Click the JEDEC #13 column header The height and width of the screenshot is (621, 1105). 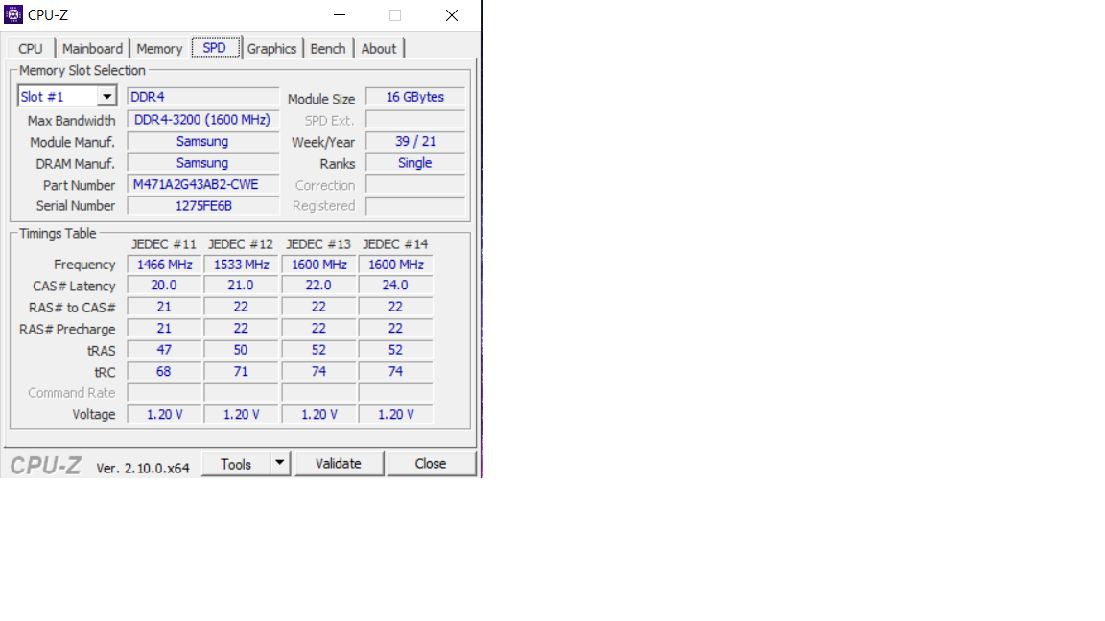pyautogui.click(x=318, y=244)
